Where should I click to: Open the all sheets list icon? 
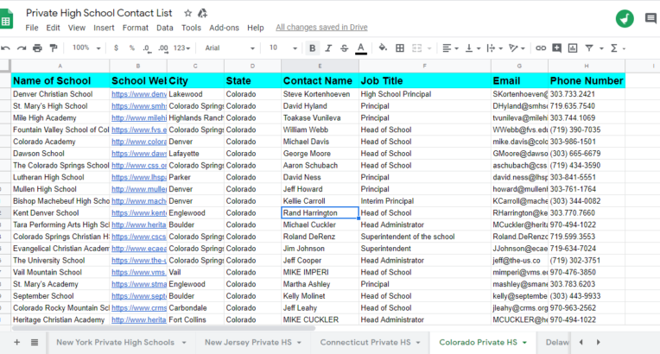coord(35,342)
